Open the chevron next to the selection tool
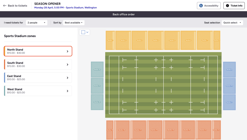 pos(87,32)
